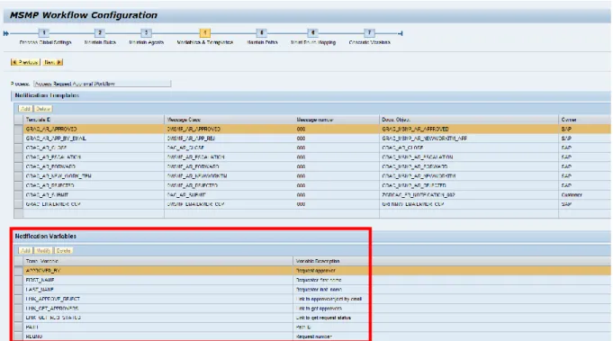Select row marker for GRAC_AR_NEW_WORK_ITEM template
Screen dimensions: 613x341
[18, 175]
